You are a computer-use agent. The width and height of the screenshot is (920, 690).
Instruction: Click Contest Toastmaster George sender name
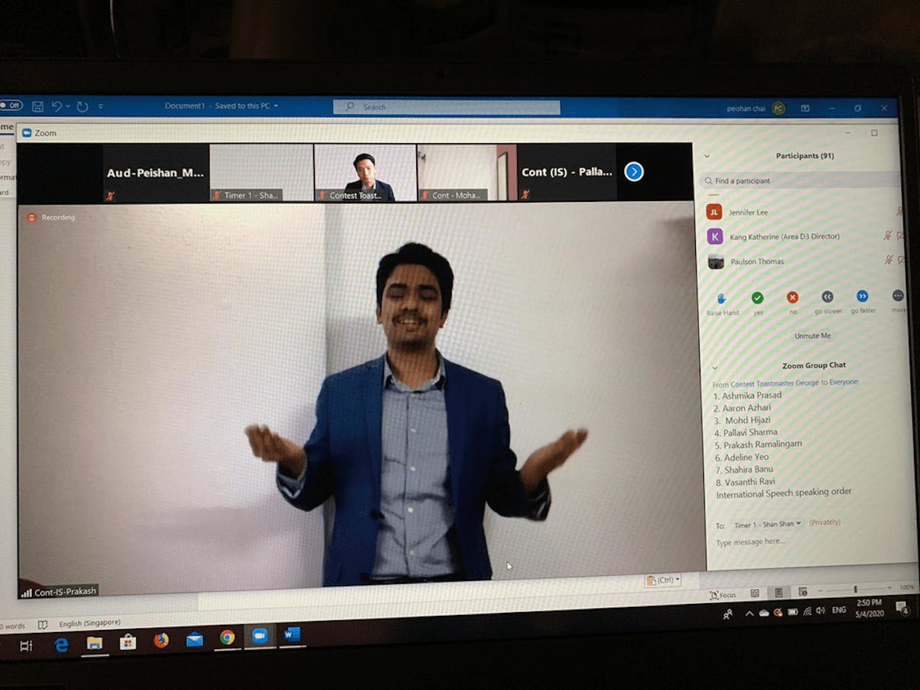pyautogui.click(x=775, y=383)
